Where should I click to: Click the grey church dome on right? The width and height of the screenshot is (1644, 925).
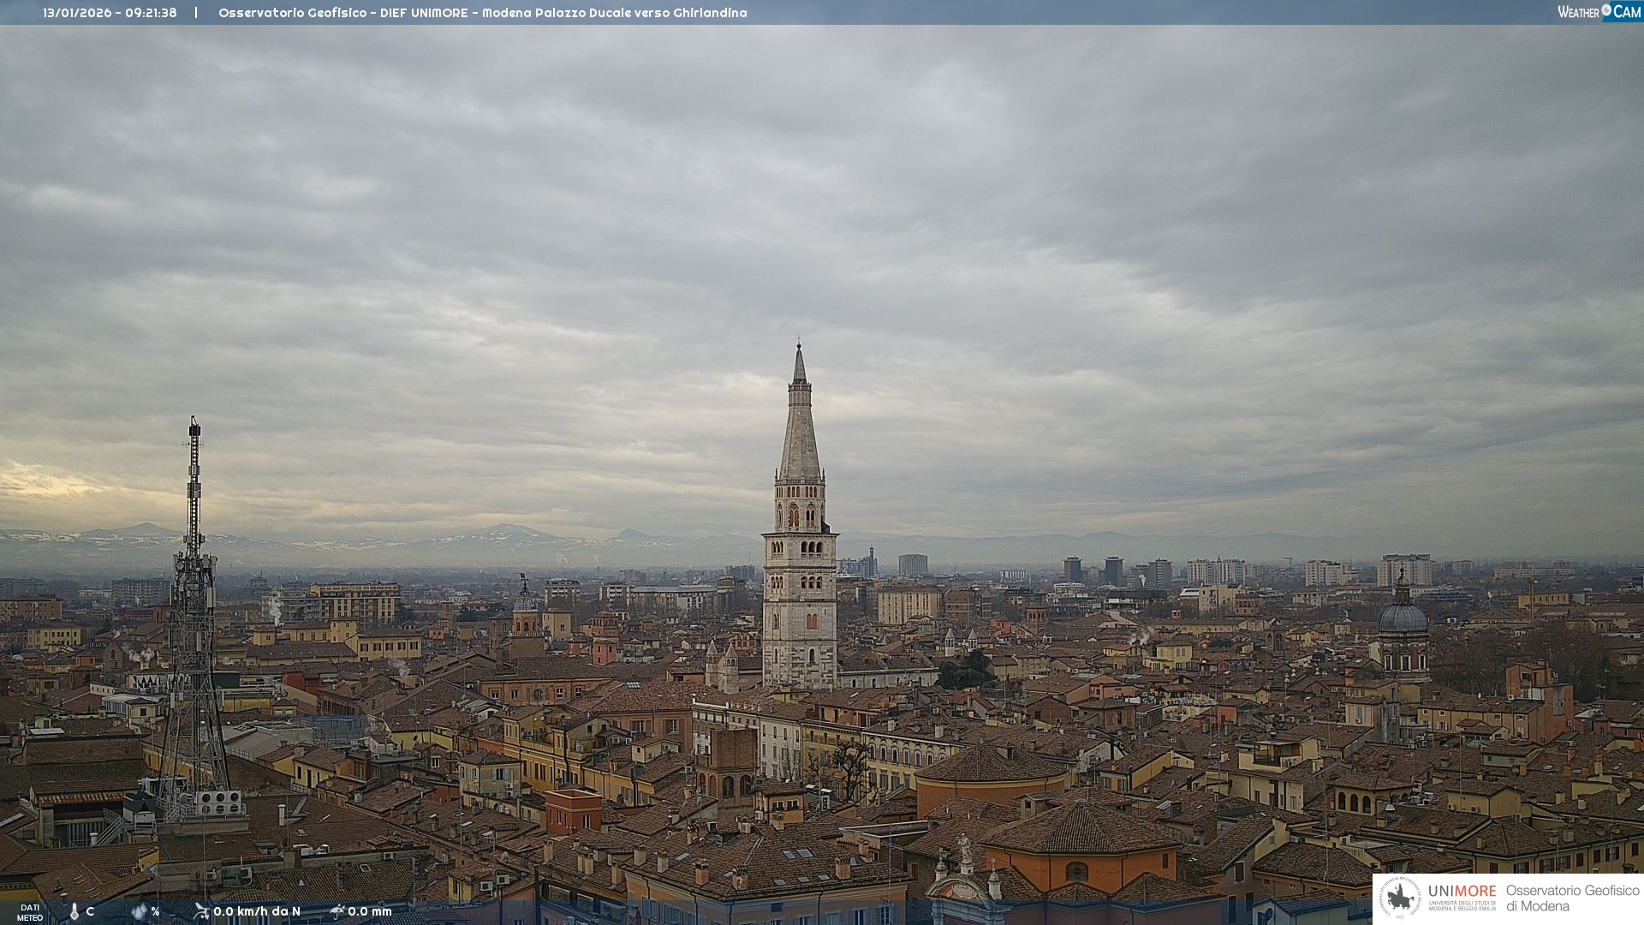point(1403,617)
